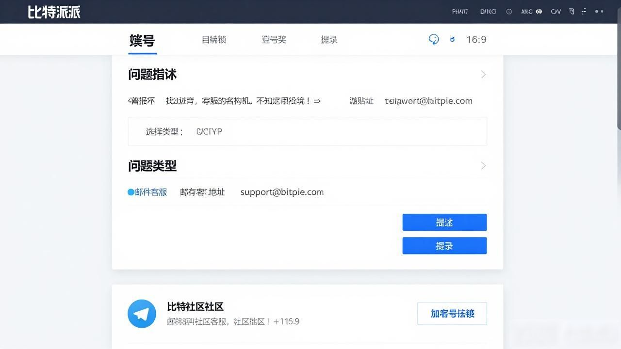Toggle the switch icon next to ANG
Viewport: 621px width, 349px height.
pyautogui.click(x=539, y=12)
